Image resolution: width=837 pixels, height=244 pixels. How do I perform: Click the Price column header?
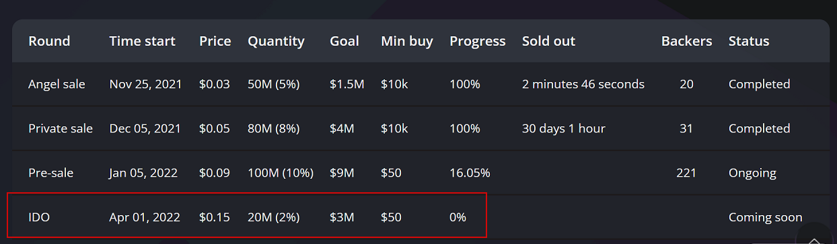coord(215,41)
